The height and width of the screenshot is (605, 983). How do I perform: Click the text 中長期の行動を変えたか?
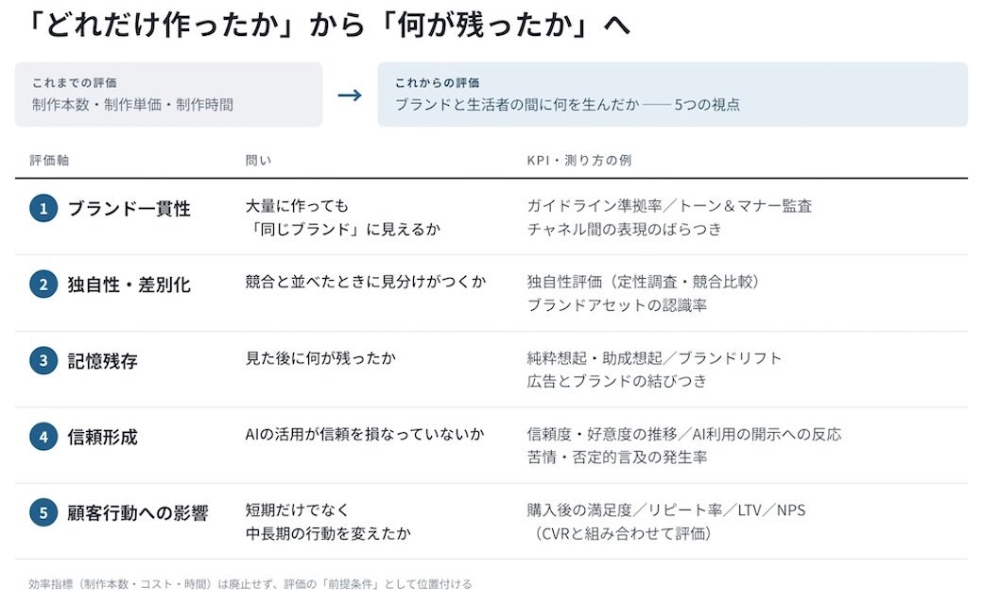point(328,533)
